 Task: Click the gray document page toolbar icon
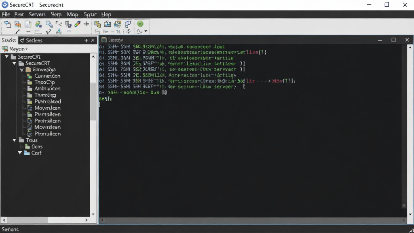[28, 24]
